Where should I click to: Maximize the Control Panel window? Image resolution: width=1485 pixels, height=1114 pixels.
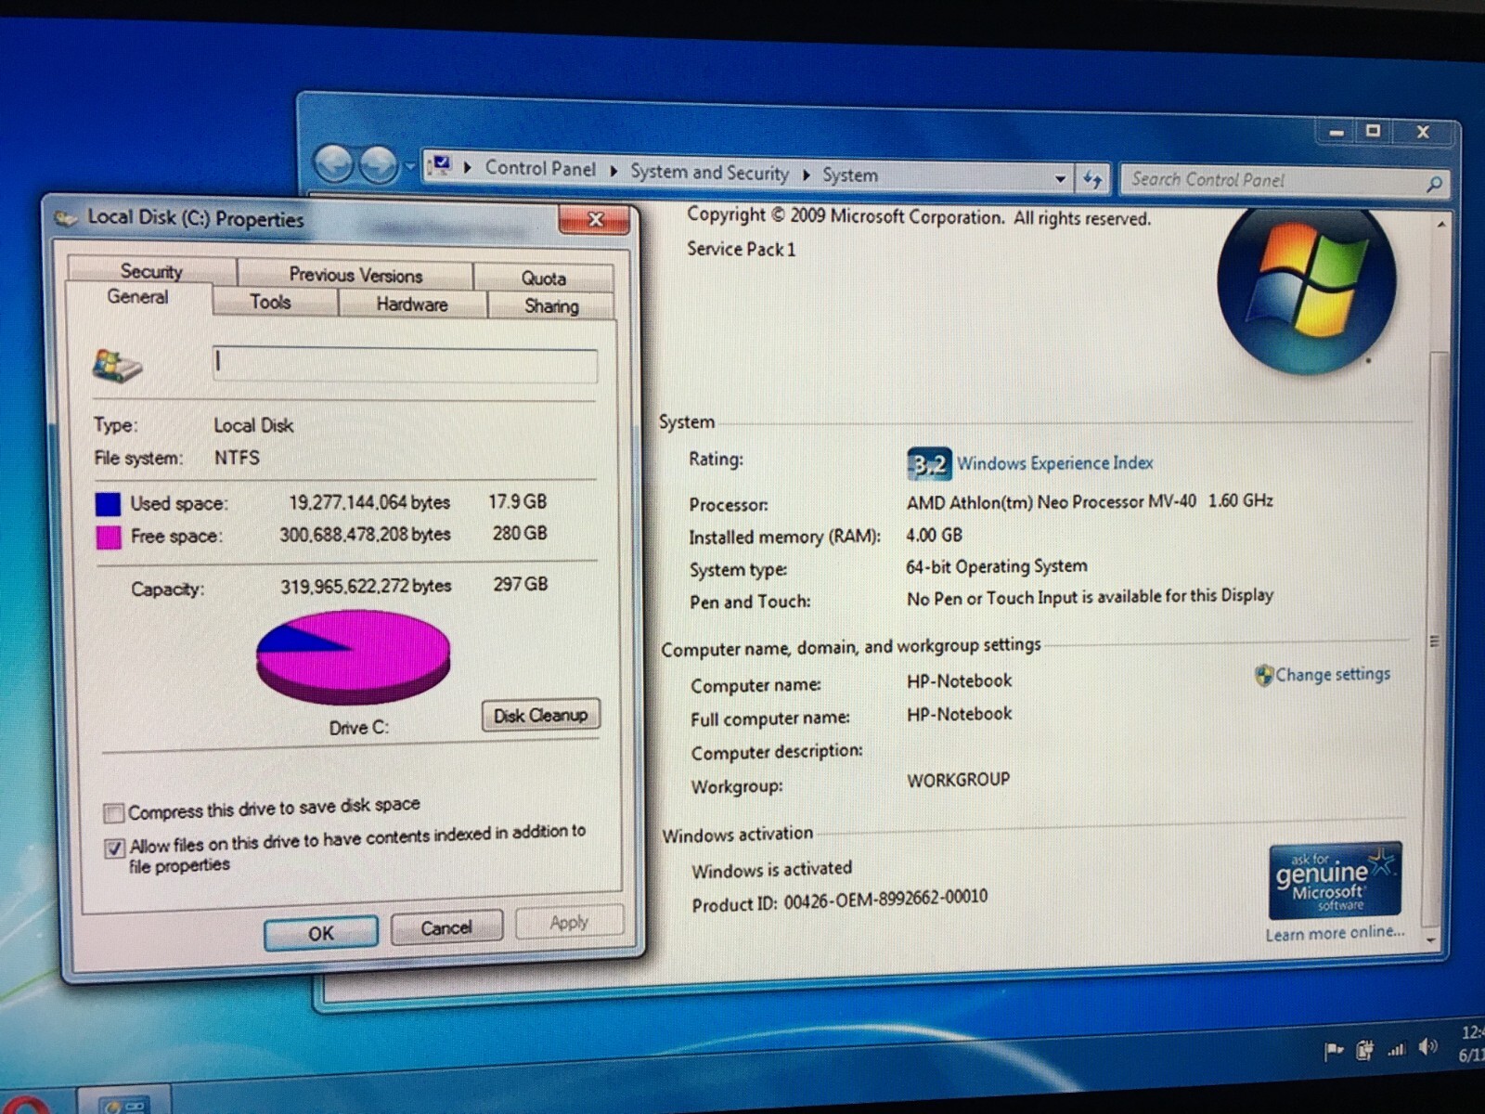pyautogui.click(x=1374, y=131)
